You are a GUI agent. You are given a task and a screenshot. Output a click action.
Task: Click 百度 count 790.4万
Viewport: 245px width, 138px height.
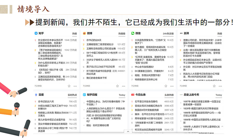tap(73, 101)
